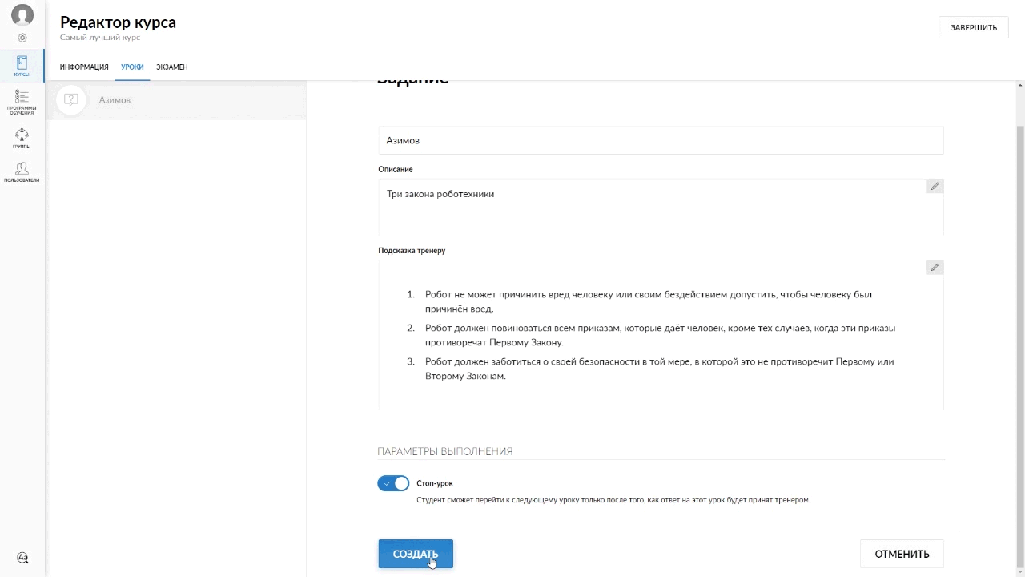Click the Создать button
The width and height of the screenshot is (1025, 577).
click(416, 554)
